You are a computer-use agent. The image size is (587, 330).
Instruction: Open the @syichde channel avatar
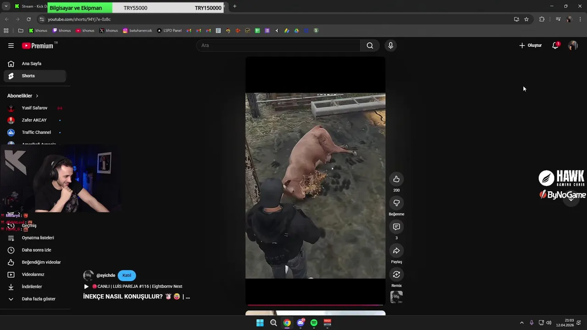88,275
